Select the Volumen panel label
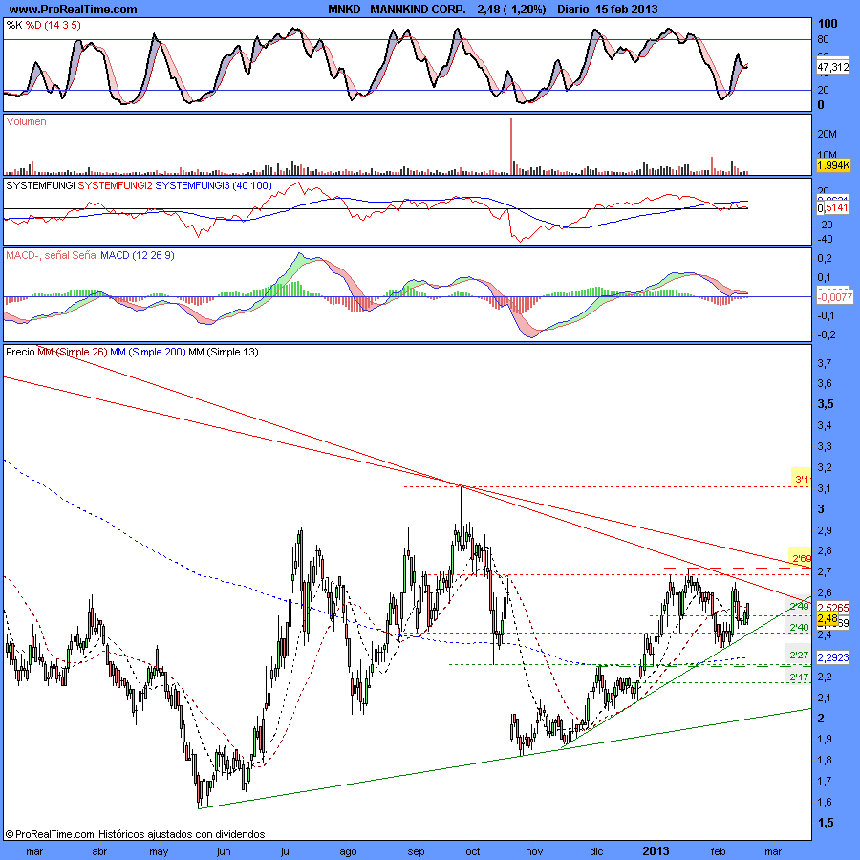 point(26,121)
